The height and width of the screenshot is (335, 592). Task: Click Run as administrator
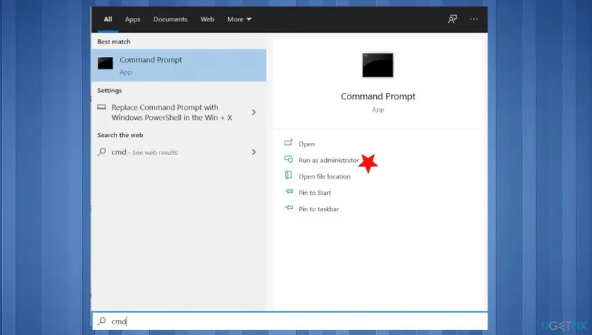(328, 160)
